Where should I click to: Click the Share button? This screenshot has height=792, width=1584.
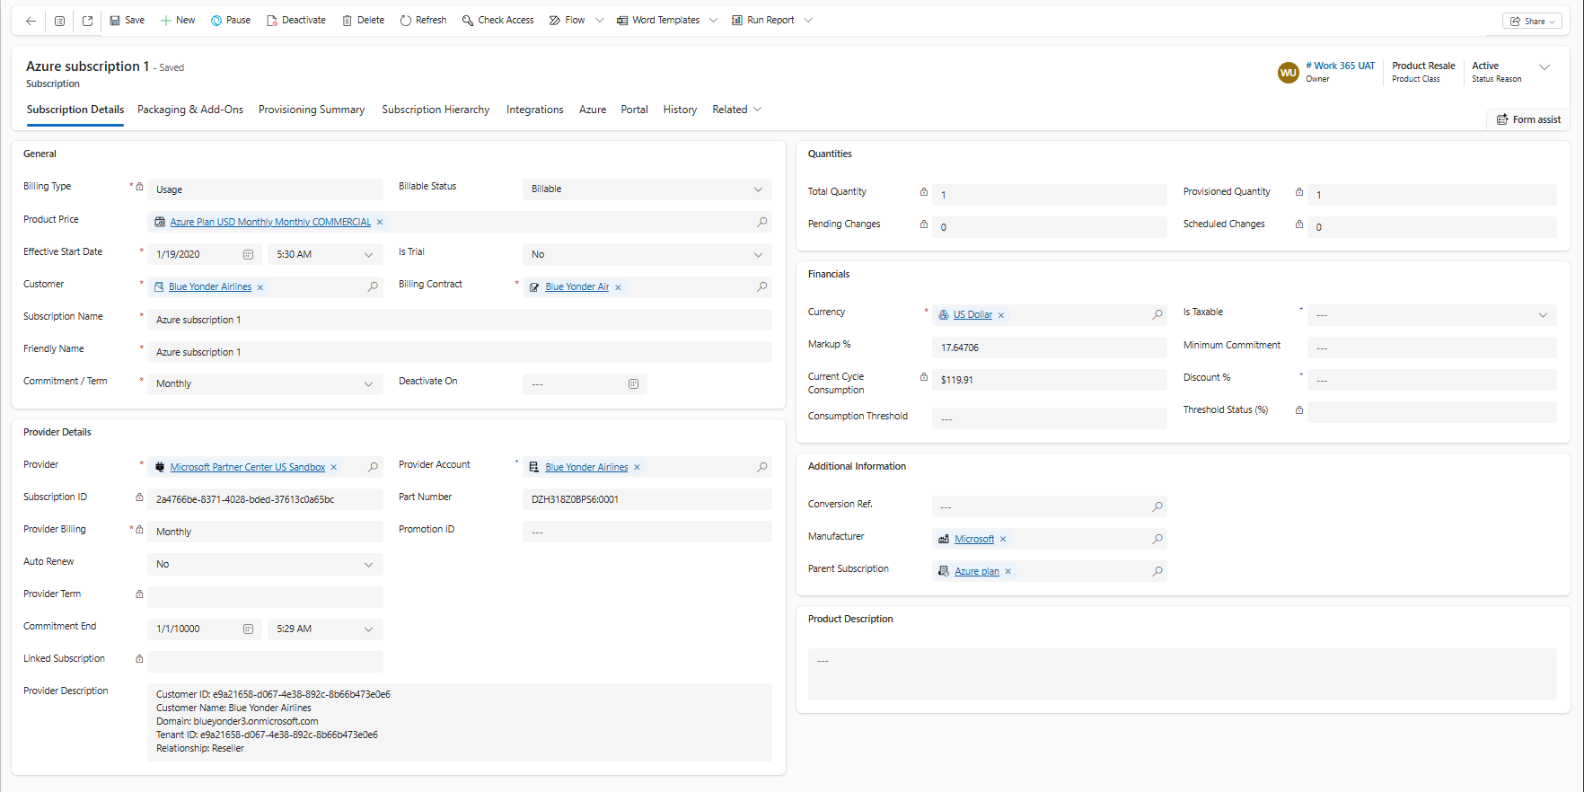coord(1532,22)
